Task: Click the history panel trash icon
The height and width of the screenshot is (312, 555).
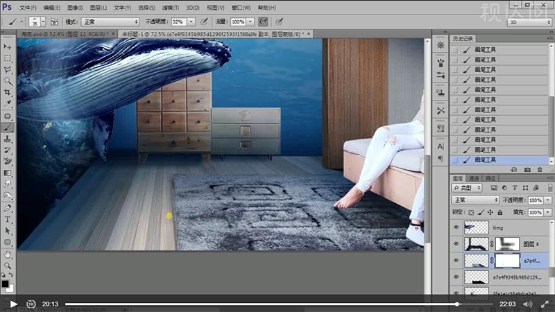Action: tap(540, 169)
